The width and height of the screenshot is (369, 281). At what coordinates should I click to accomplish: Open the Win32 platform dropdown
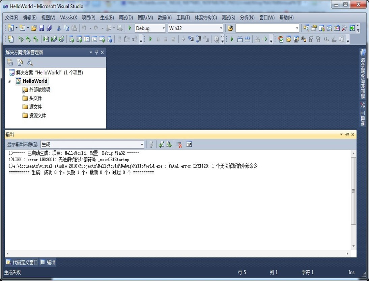[221, 28]
